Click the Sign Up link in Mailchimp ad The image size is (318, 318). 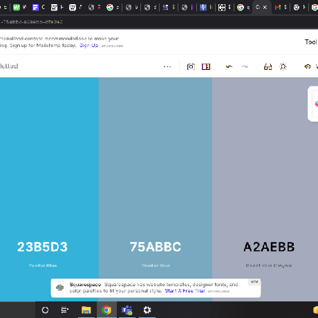point(88,46)
